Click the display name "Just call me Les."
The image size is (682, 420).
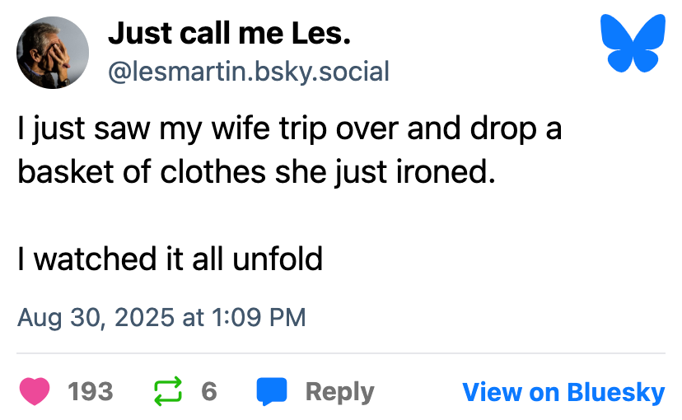pyautogui.click(x=230, y=34)
